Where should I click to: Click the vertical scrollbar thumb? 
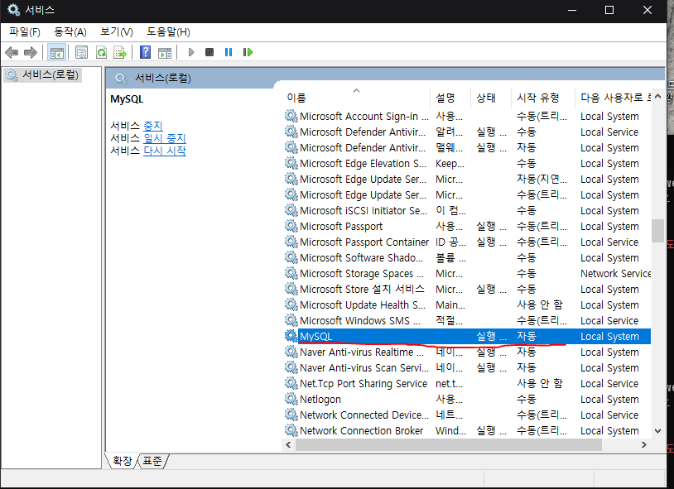pos(657,231)
